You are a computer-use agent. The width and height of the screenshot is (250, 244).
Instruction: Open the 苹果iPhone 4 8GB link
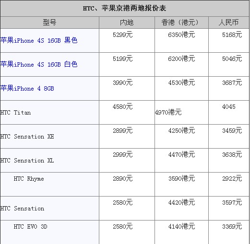coord(27,88)
